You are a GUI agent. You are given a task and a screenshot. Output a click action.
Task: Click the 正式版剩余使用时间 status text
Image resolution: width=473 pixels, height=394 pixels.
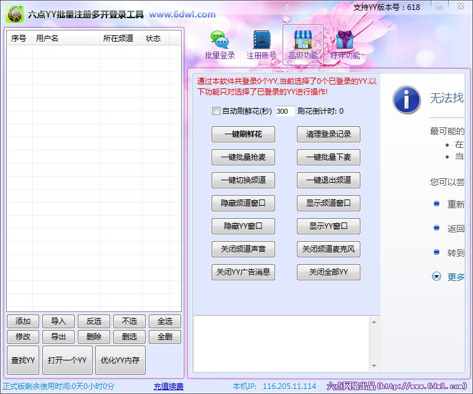[x=59, y=386]
